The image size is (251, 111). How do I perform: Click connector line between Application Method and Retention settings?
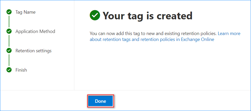[9, 41]
